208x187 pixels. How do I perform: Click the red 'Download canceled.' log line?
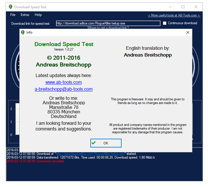[36, 161]
